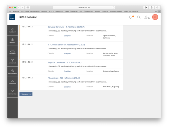This screenshot has width=177, height=128.
Task: Click Spielplan link in FC Augsburg entry
Action: click(67, 87)
